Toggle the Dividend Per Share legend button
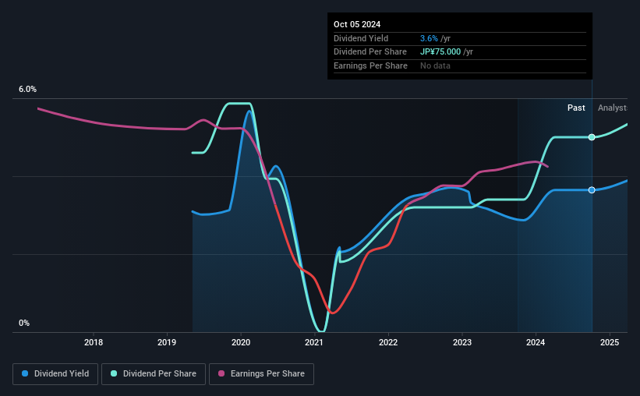Viewport: 640px width, 396px height. click(154, 374)
